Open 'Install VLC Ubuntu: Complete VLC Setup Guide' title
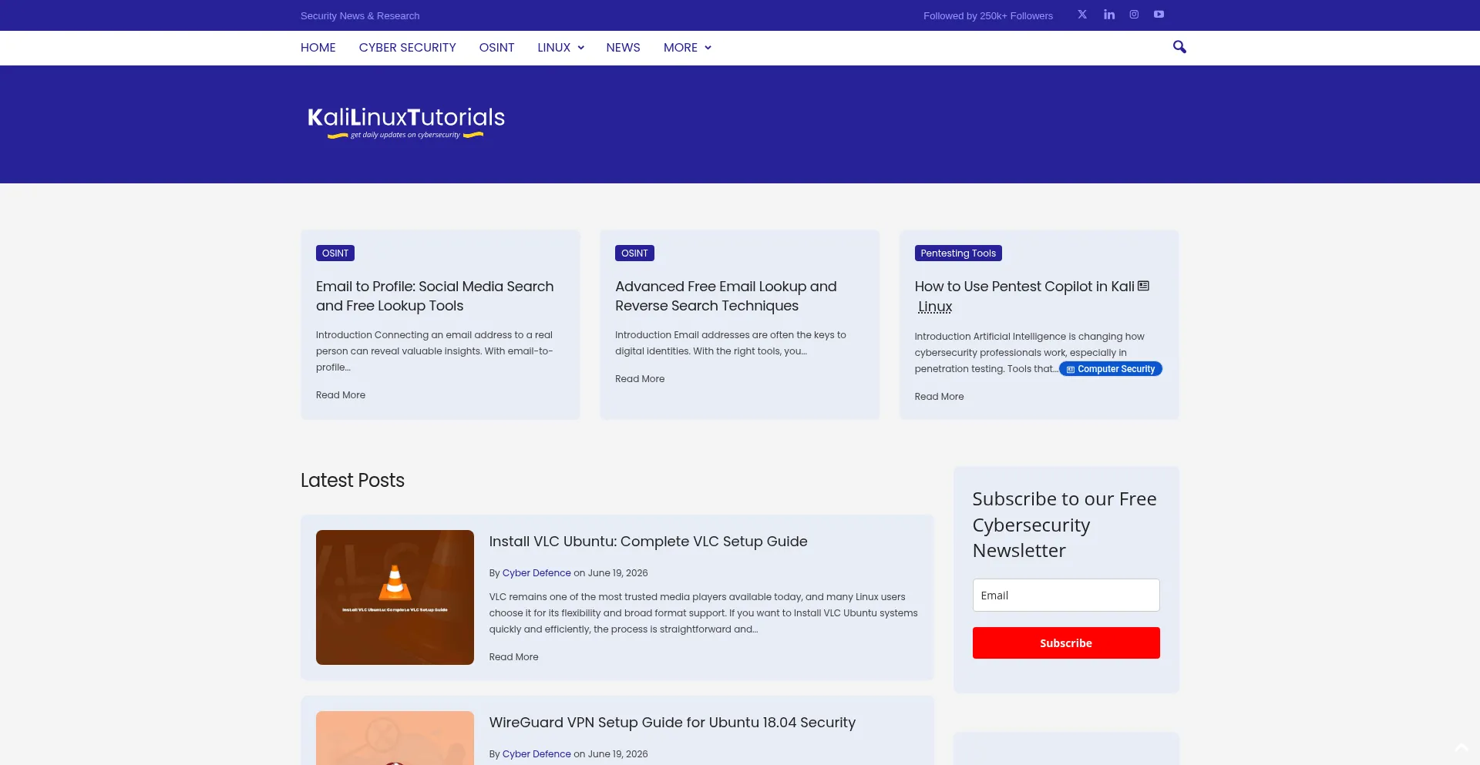The image size is (1480, 765). pyautogui.click(x=648, y=542)
